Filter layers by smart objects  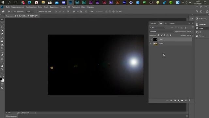pos(185,28)
